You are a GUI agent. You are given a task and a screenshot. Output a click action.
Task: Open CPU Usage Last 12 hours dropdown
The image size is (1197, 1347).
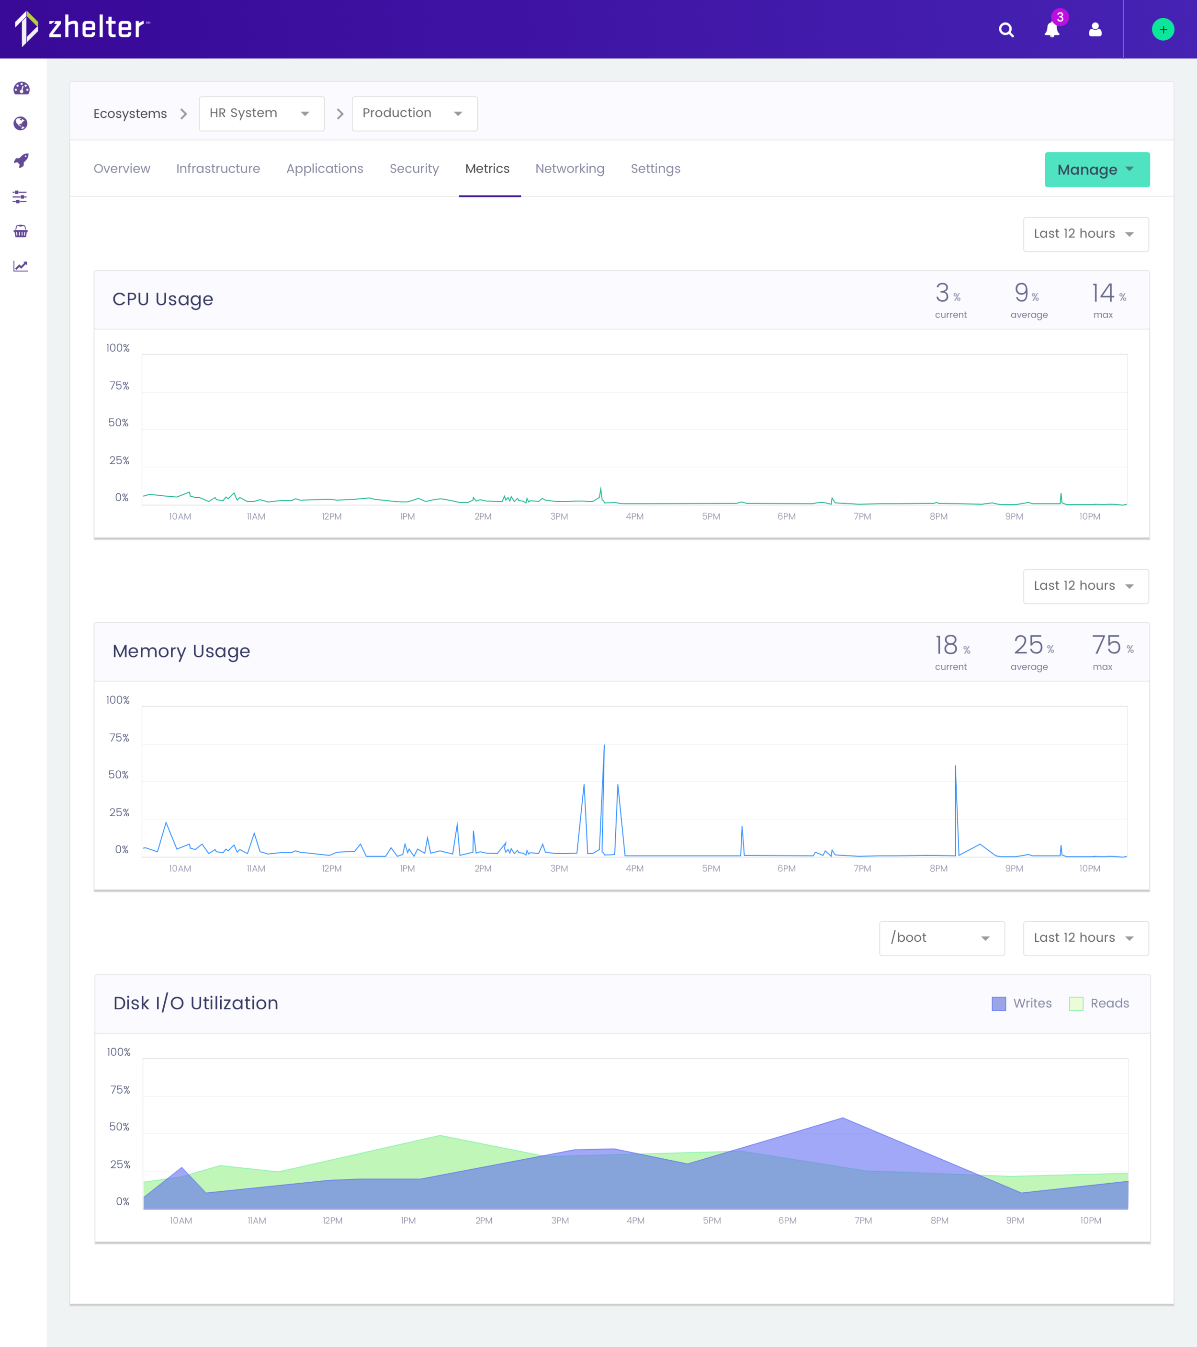(x=1085, y=234)
